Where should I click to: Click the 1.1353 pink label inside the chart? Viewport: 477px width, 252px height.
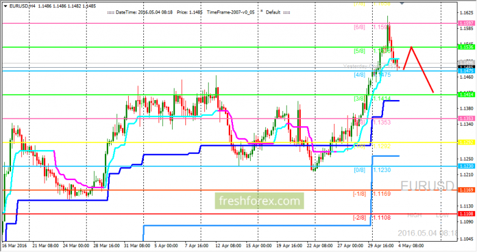coord(382,123)
